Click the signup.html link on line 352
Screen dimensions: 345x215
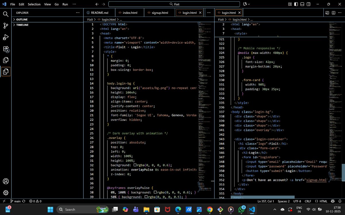point(316,180)
